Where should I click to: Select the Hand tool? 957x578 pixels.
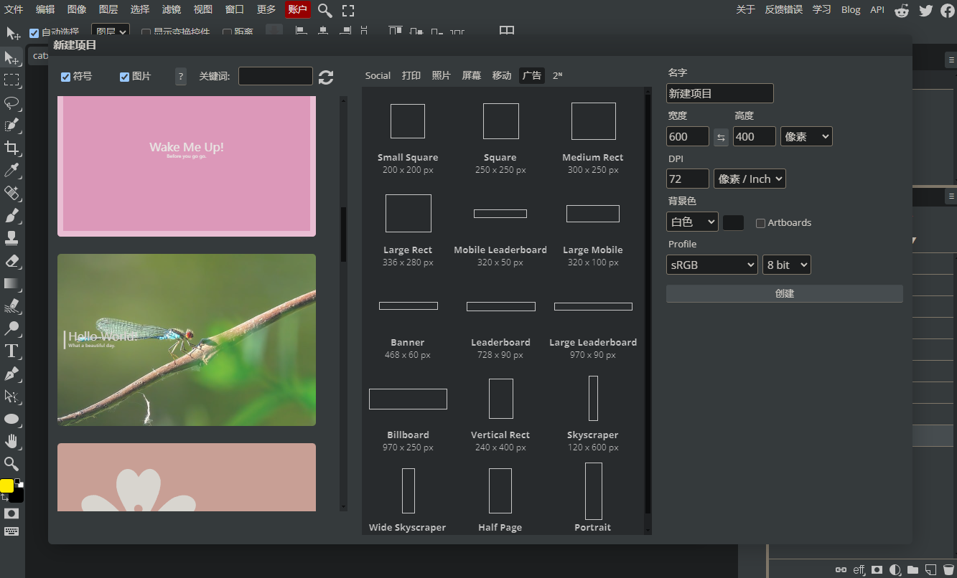tap(11, 441)
